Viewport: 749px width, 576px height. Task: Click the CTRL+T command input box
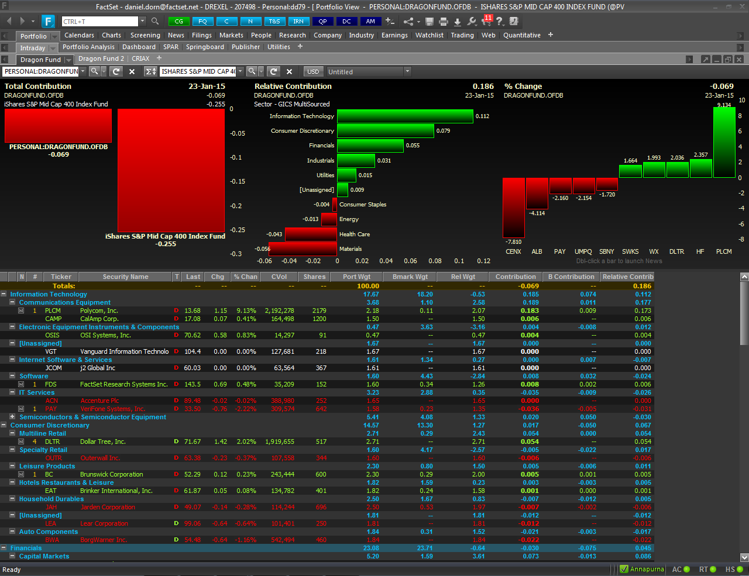[x=99, y=21]
